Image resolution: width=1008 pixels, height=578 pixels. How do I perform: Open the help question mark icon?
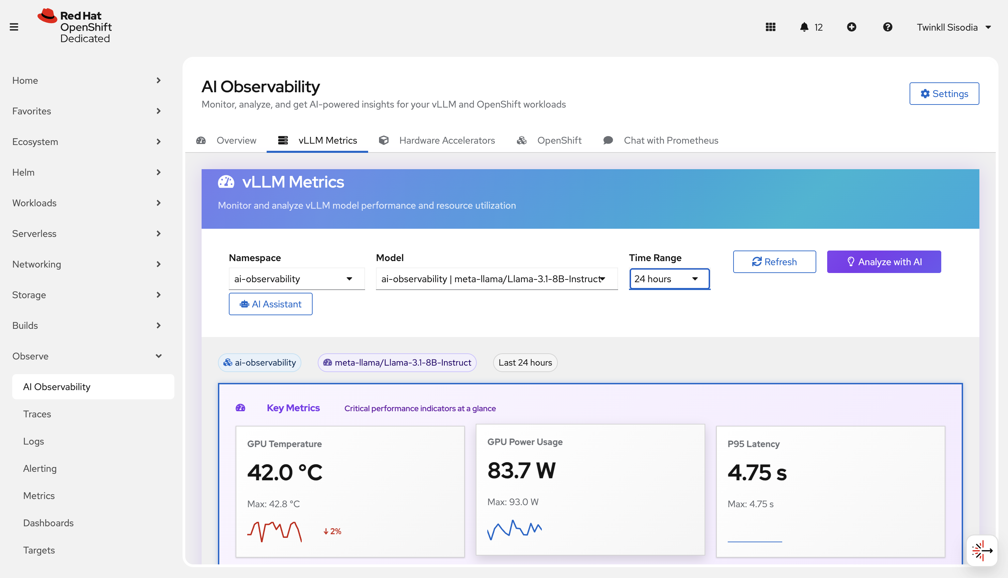[x=888, y=27]
